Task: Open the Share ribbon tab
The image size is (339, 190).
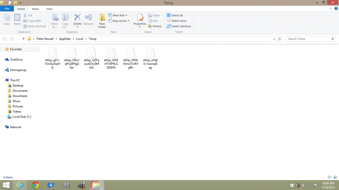Action: tap(35, 9)
